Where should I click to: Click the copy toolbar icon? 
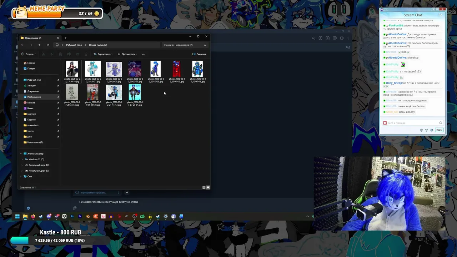tap(52, 54)
